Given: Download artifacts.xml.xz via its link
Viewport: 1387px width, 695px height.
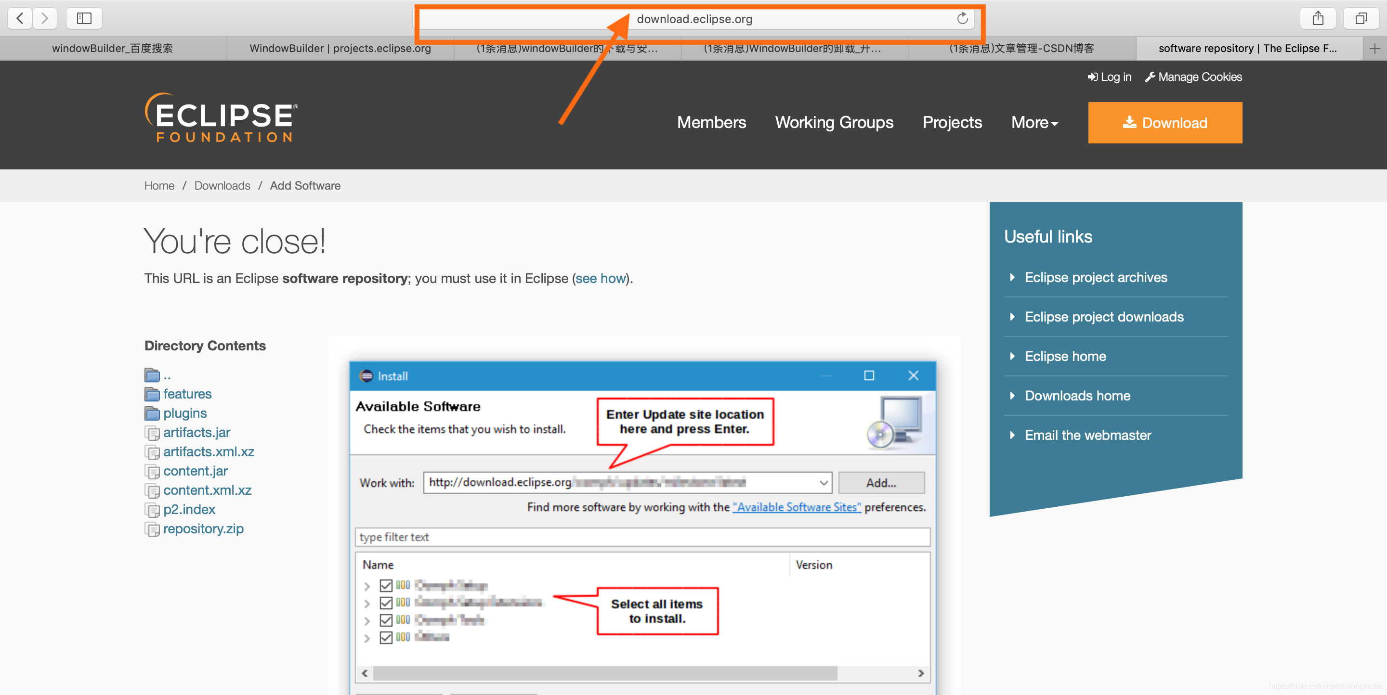Looking at the screenshot, I should (x=209, y=452).
